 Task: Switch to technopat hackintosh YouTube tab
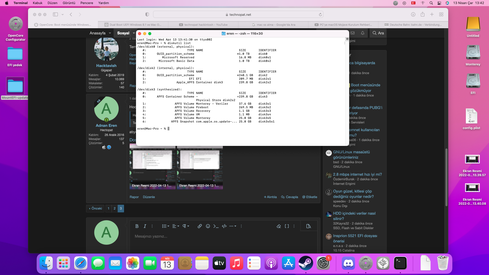(x=203, y=25)
